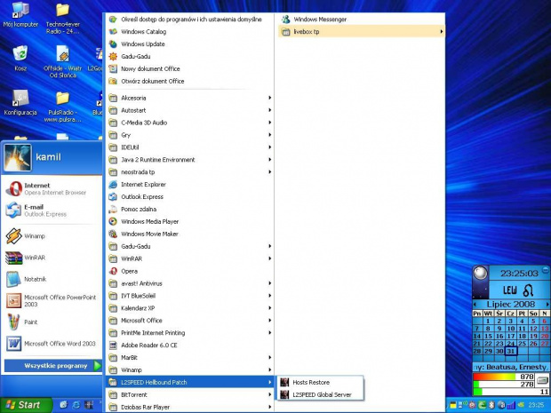This screenshot has width=551, height=413.
Task: Open the Kosz recycle bin icon
Action: (x=20, y=58)
